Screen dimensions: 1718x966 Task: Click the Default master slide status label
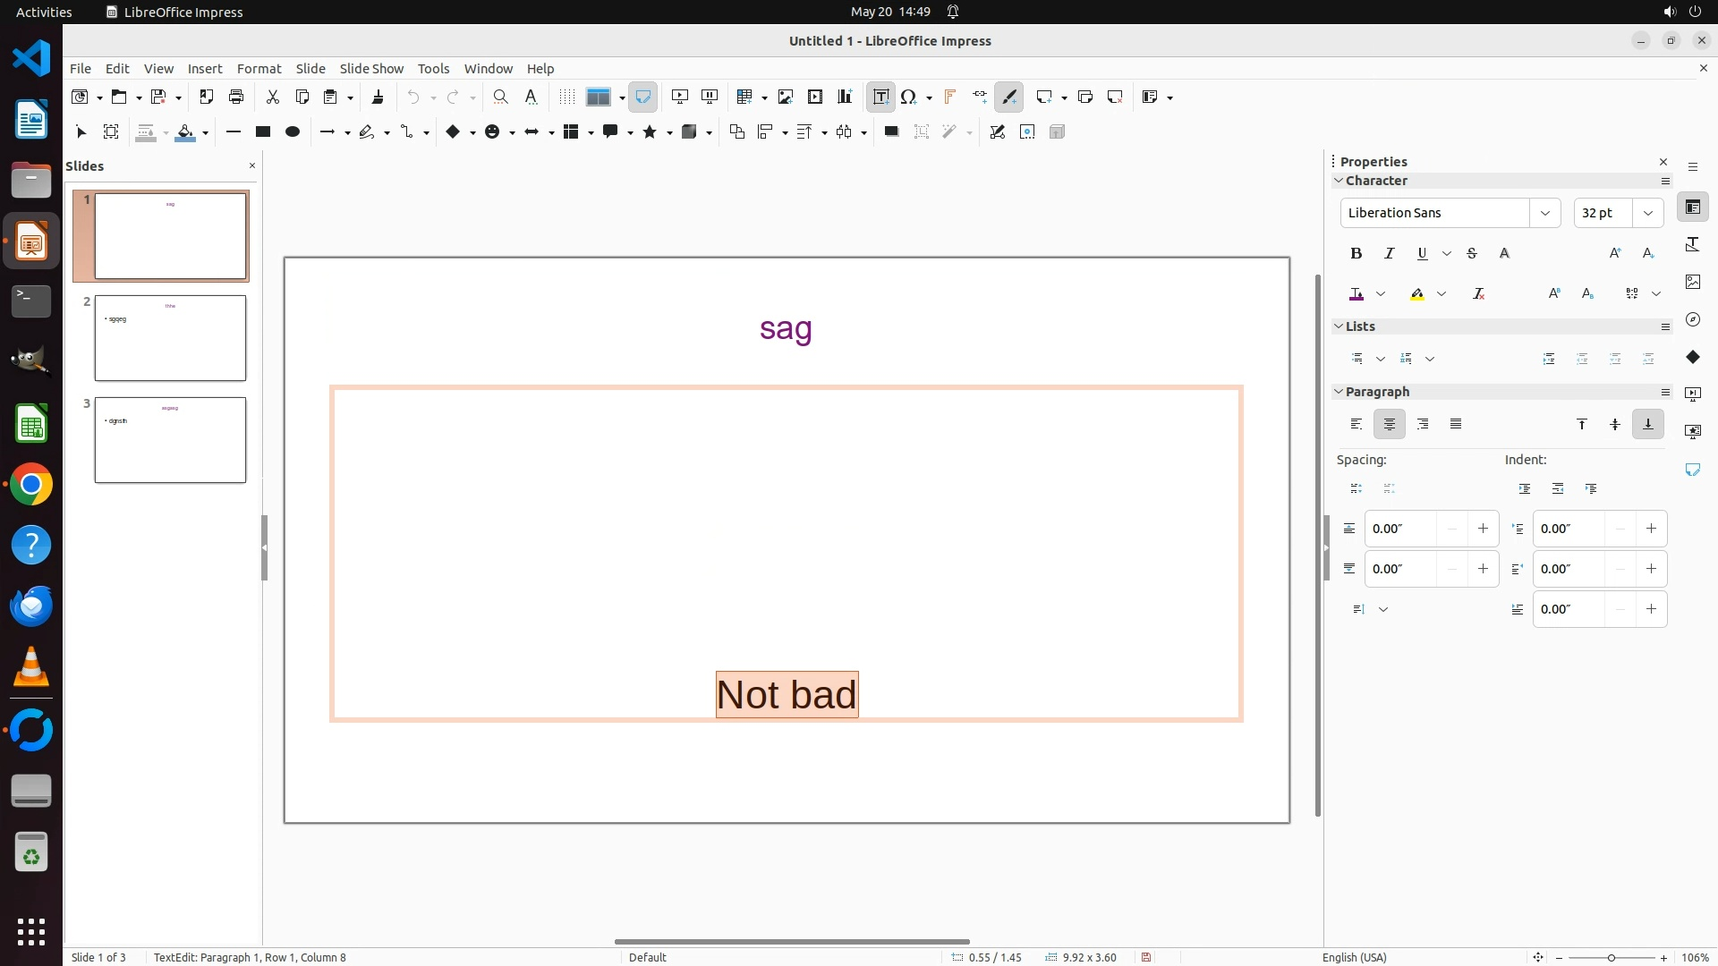[x=647, y=957]
